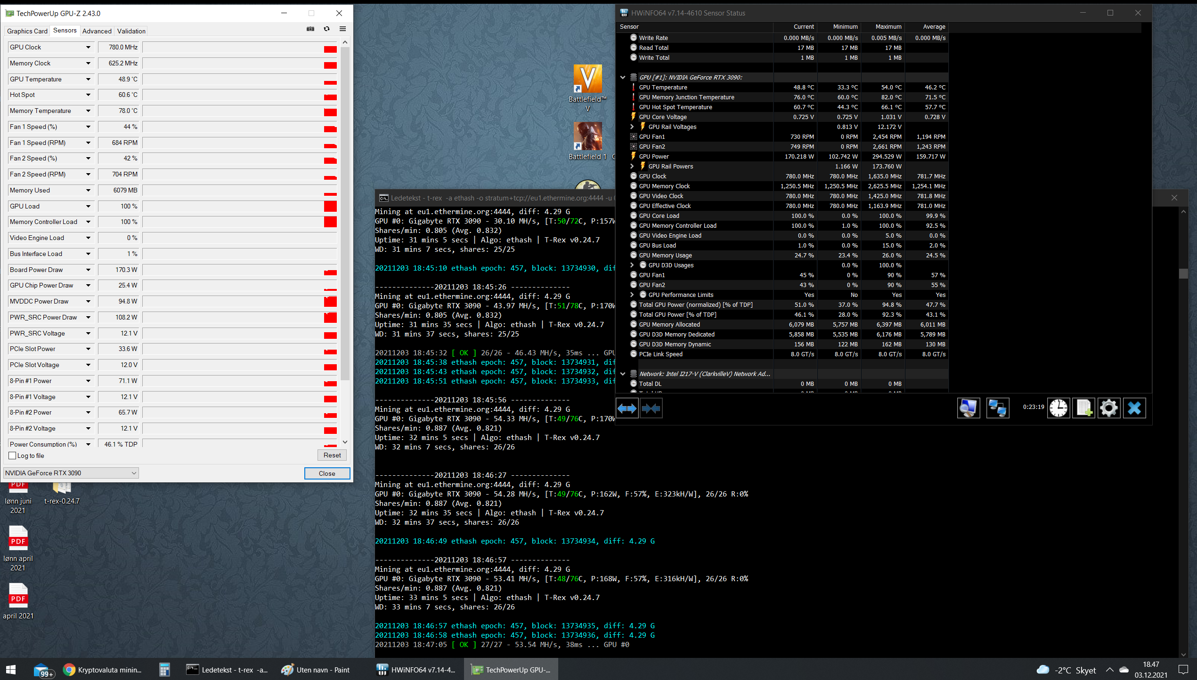
Task: Click command prompt scrollbar thumb
Action: coord(1183,273)
